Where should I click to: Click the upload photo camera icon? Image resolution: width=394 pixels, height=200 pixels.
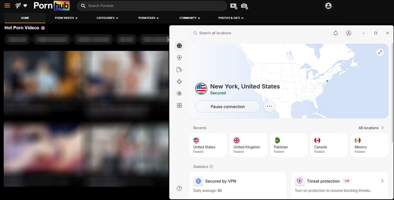coord(245,6)
